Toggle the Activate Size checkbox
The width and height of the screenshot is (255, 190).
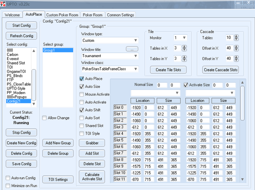click(x=186, y=85)
